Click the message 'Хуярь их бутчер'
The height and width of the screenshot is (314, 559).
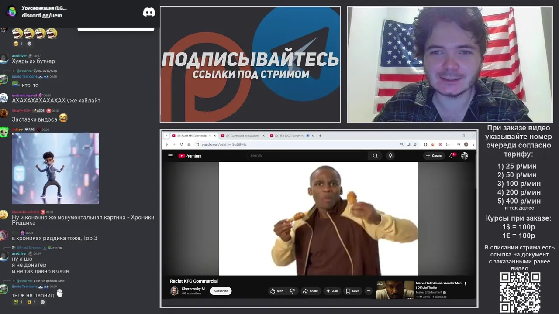pyautogui.click(x=33, y=61)
